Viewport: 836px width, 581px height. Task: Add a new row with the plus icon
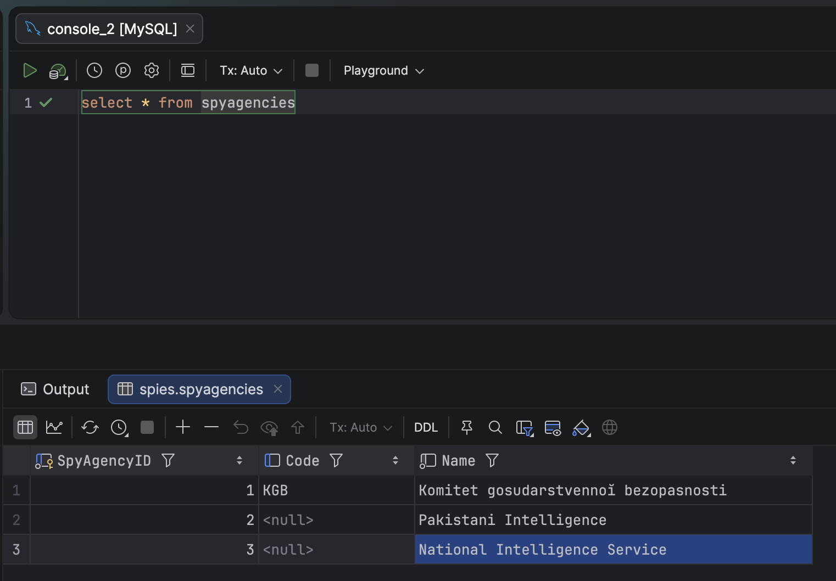(x=183, y=427)
